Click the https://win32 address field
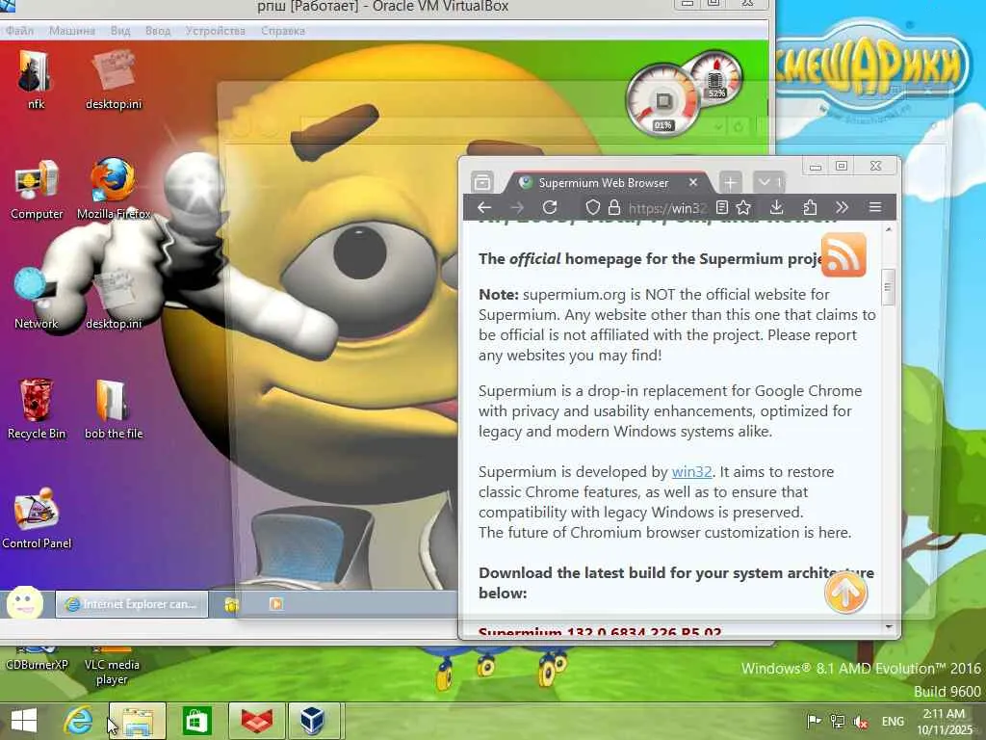The image size is (986, 740). coord(667,208)
